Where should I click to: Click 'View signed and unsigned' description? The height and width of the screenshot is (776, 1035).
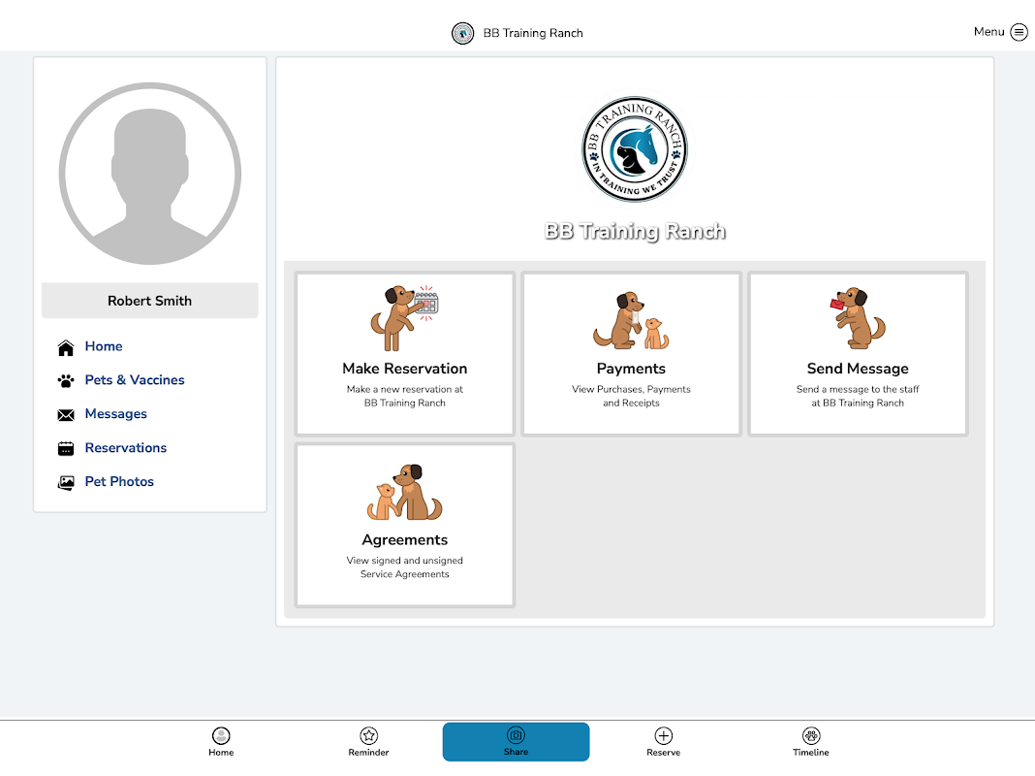pyautogui.click(x=405, y=560)
